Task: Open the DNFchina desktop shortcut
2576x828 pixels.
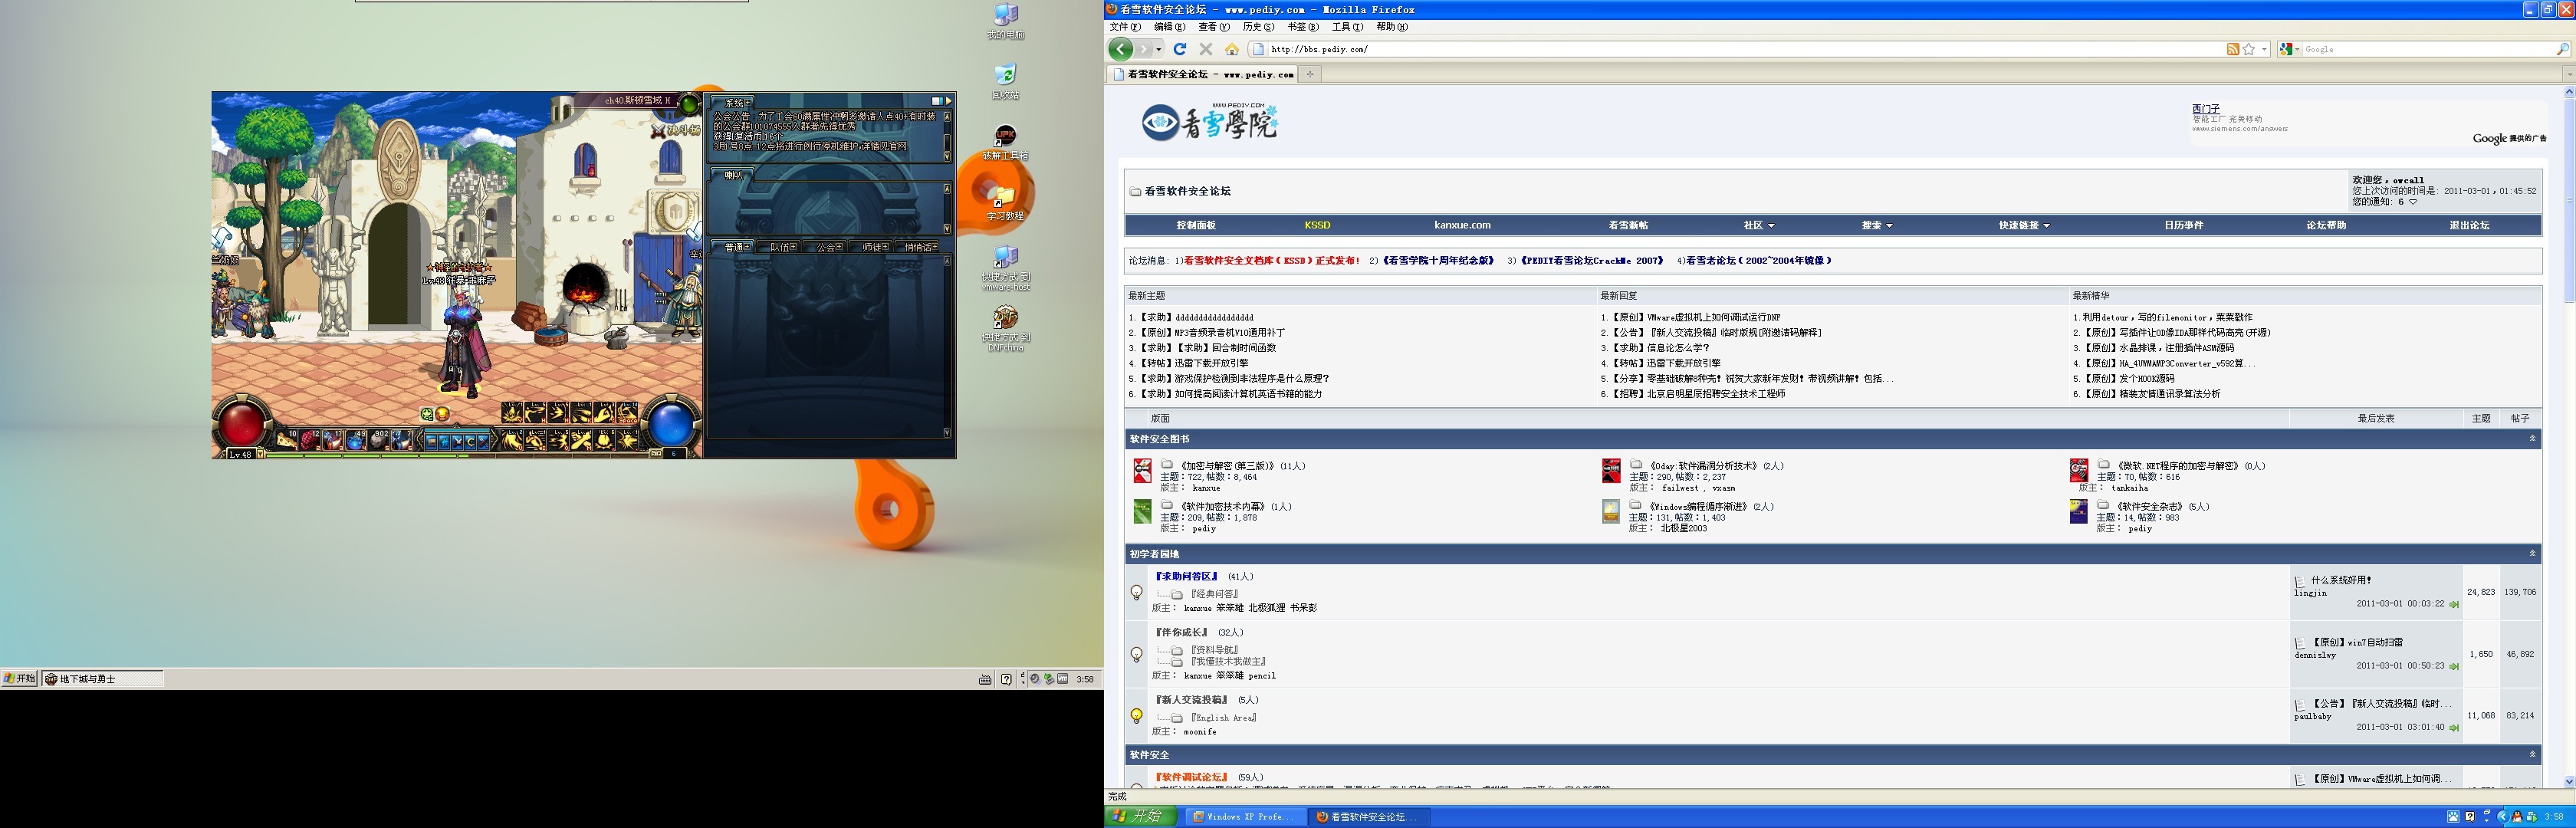Action: [1005, 320]
